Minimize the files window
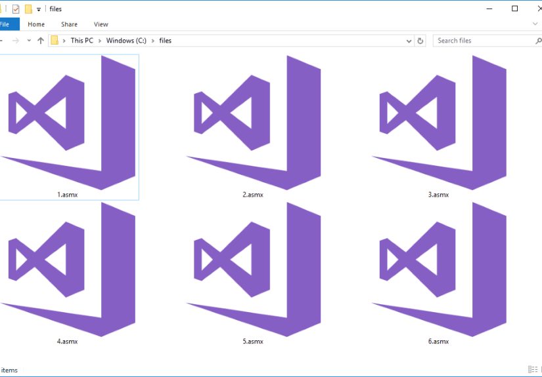542x377 pixels. [x=489, y=9]
